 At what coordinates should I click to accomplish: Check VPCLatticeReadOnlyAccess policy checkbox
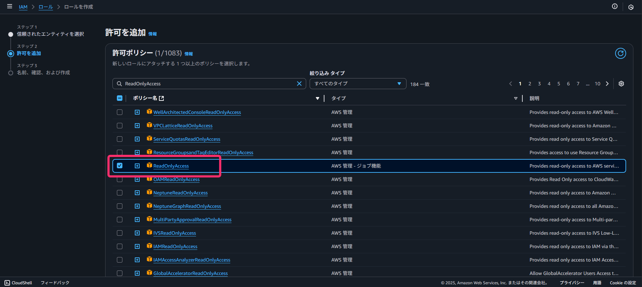120,126
